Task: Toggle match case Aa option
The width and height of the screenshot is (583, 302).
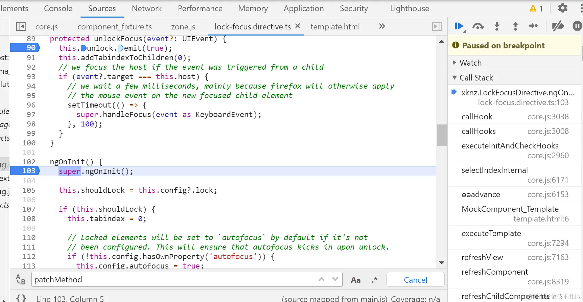Action: coord(356,280)
